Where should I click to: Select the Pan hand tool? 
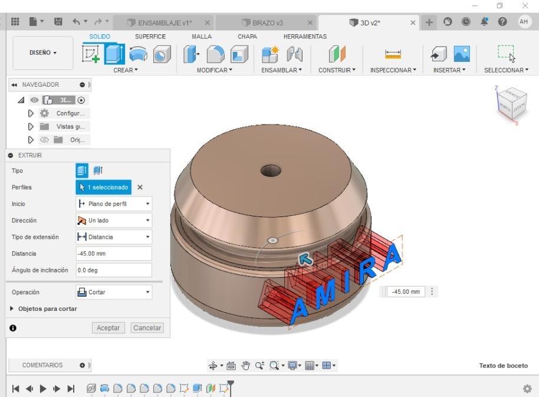[245, 365]
